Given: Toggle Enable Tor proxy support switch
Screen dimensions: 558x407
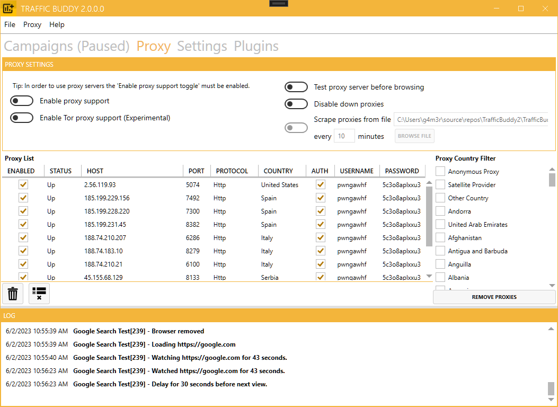Looking at the screenshot, I should pyautogui.click(x=22, y=118).
